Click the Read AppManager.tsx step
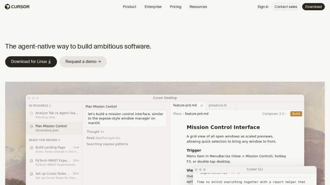The image size is (330, 185). 104,138
